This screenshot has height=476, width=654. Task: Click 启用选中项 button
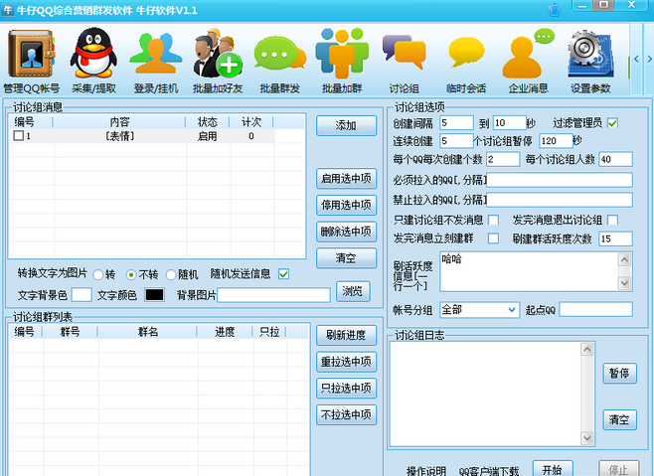tap(346, 179)
